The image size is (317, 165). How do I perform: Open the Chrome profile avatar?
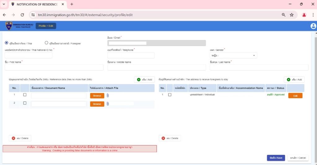(x=304, y=15)
